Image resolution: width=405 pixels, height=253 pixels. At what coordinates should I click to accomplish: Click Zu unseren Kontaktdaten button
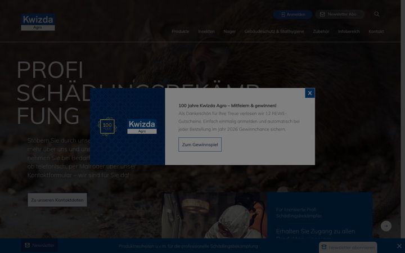pos(57,200)
